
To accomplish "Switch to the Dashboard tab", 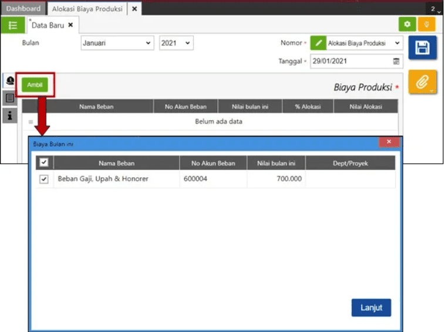I will point(23,9).
